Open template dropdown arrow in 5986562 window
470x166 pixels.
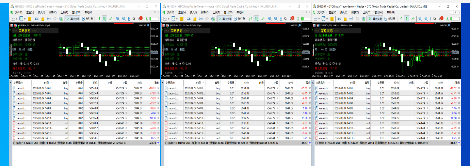tap(25, 19)
